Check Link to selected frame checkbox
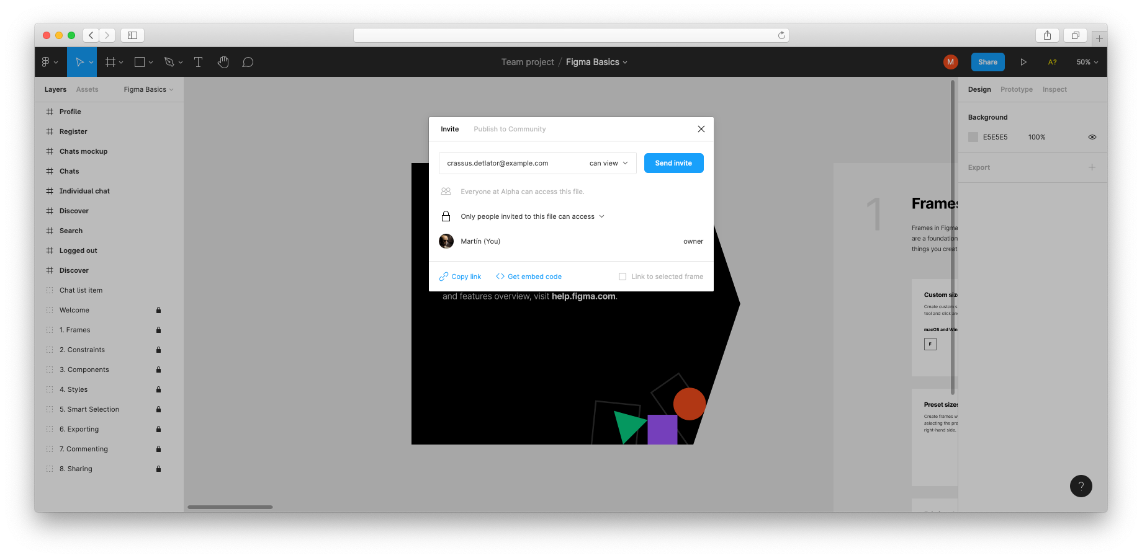The image size is (1142, 558). tap(623, 277)
